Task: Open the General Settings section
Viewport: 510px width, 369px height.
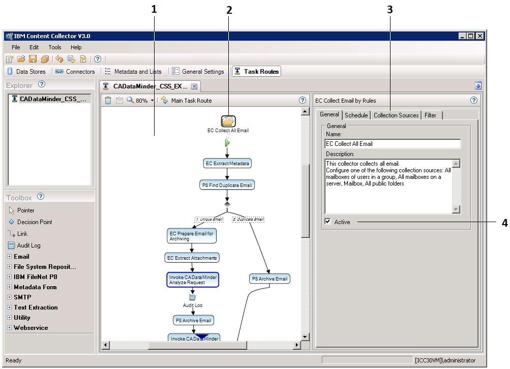Action: point(198,72)
